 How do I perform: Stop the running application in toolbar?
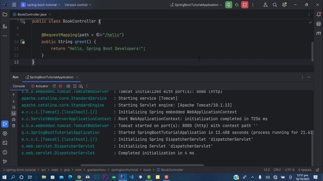[245, 5]
